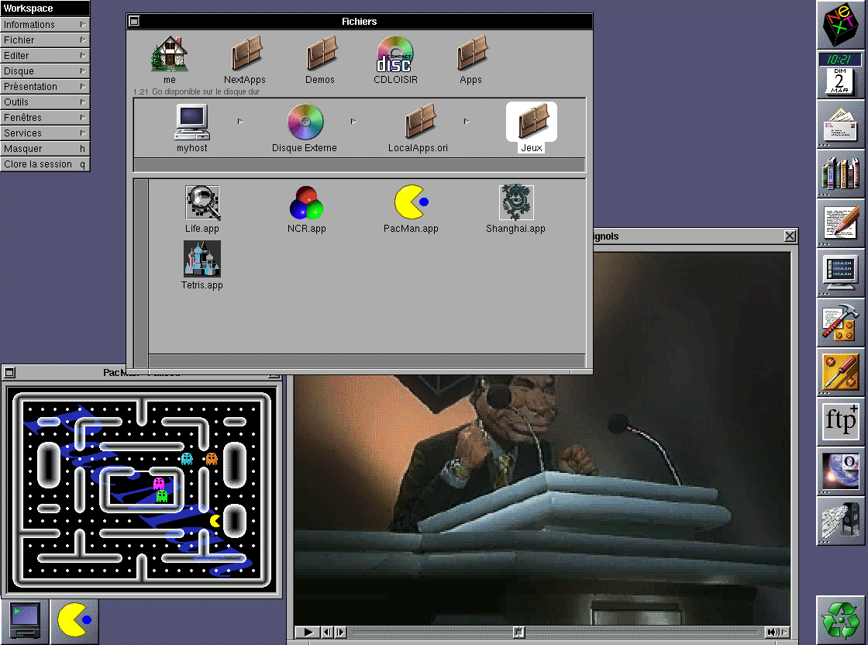Open the clock and calendar dock tile
Image resolution: width=868 pixels, height=645 pixels.
pos(840,74)
